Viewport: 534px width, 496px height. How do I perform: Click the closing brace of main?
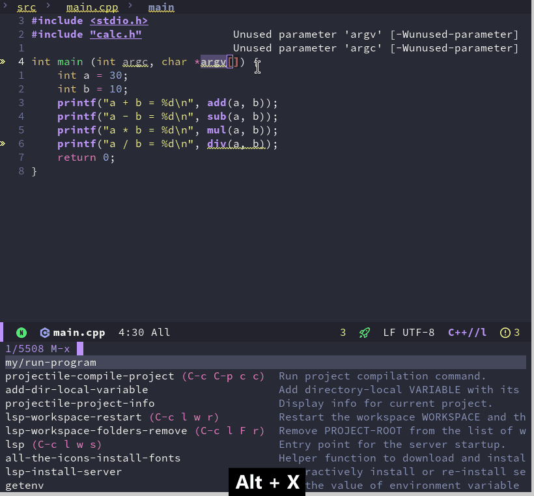[x=34, y=171]
